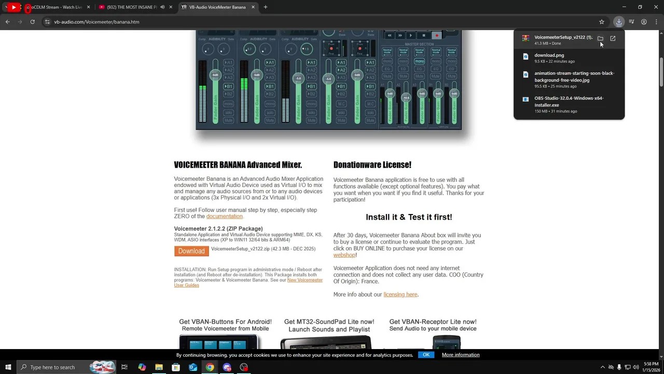Click the red record button in mixer image

click(x=437, y=35)
